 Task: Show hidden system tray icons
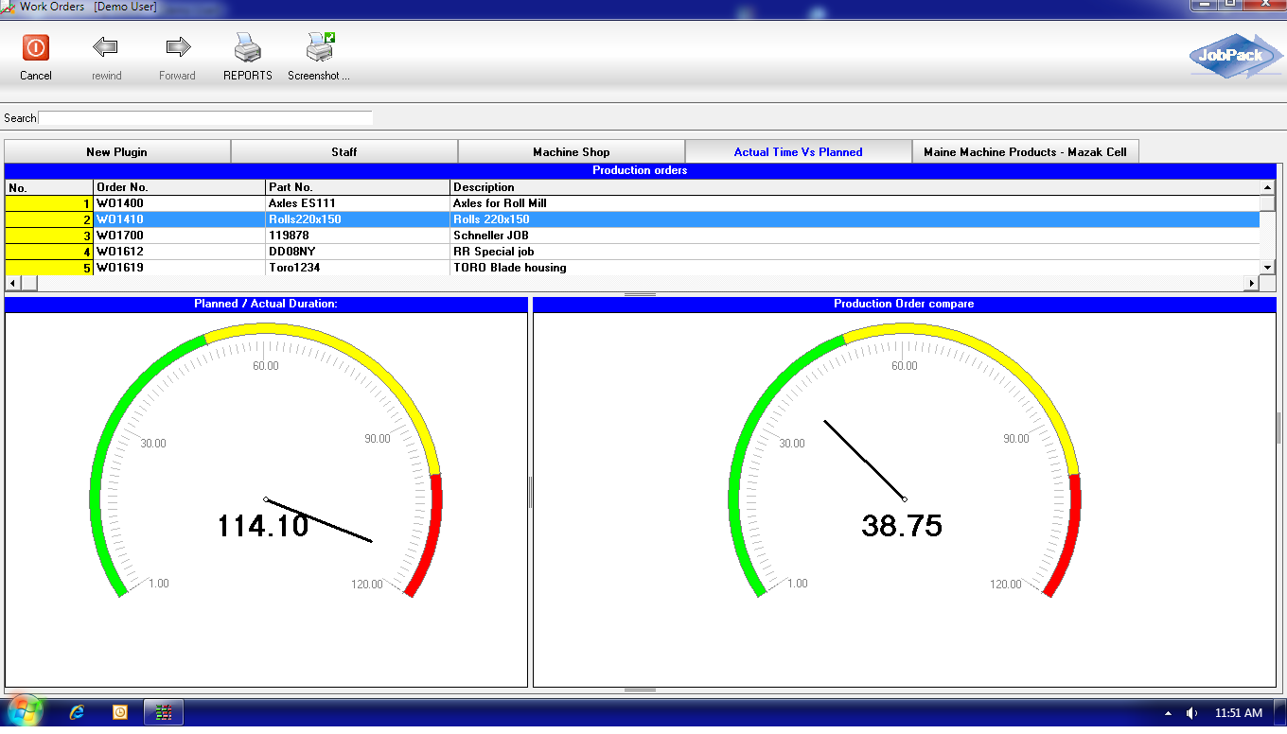[x=1168, y=713]
